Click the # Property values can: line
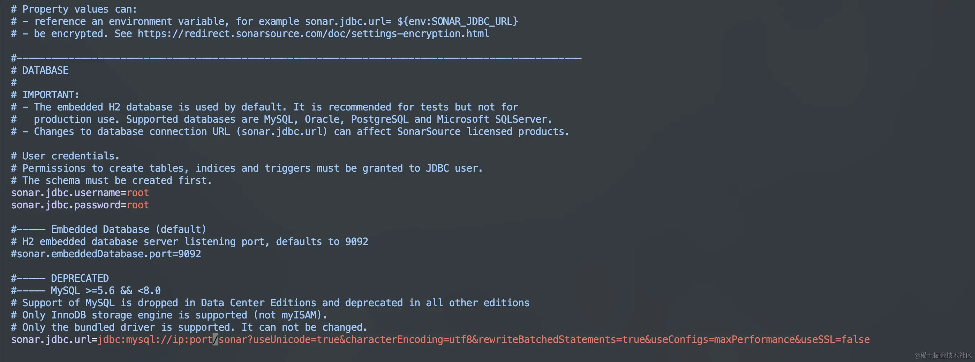 (74, 9)
